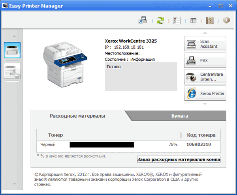The image size is (237, 195).
Task: Minimize the Easy Printer Manager window
Action: coord(210,6)
